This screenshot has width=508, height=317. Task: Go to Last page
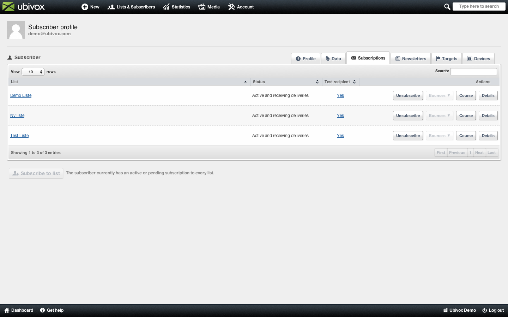(x=491, y=153)
